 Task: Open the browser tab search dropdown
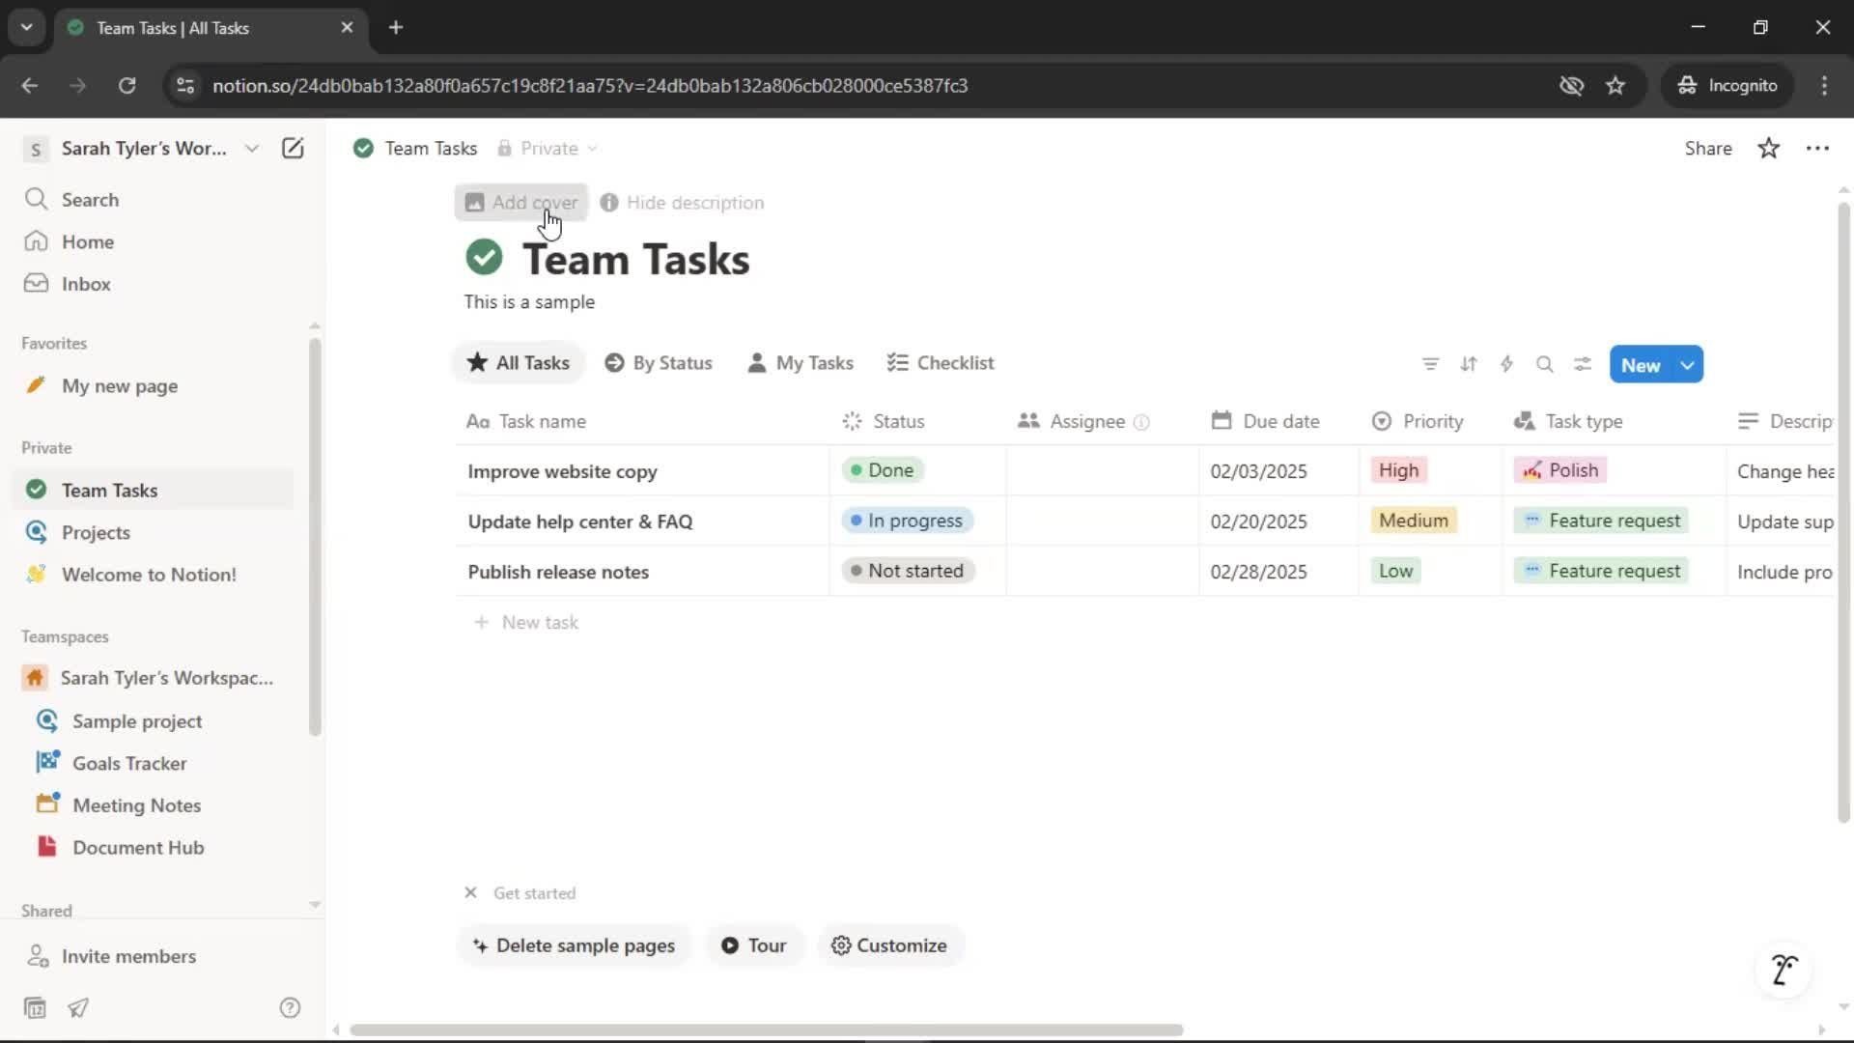(x=27, y=27)
